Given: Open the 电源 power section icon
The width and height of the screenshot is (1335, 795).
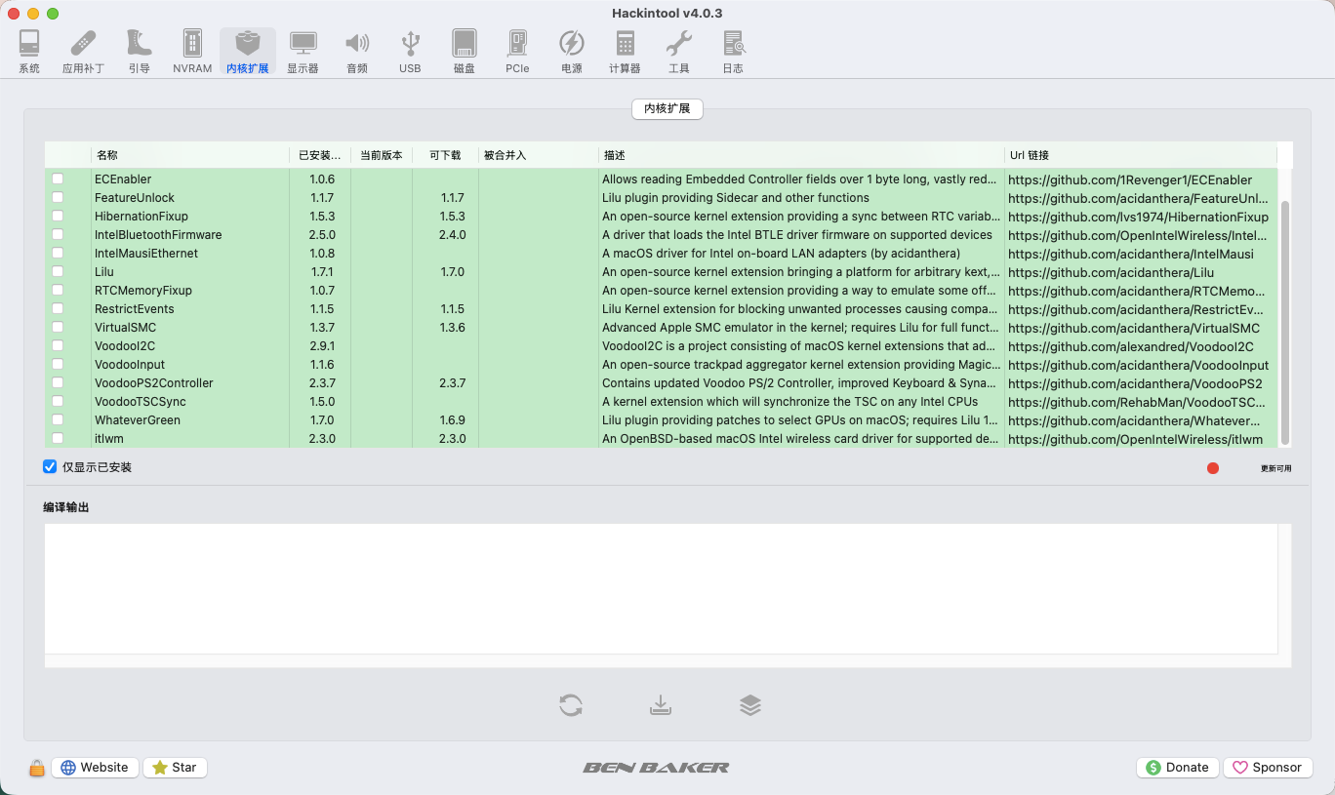Looking at the screenshot, I should (572, 52).
